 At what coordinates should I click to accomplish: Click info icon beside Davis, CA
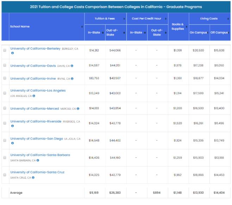click(72, 66)
